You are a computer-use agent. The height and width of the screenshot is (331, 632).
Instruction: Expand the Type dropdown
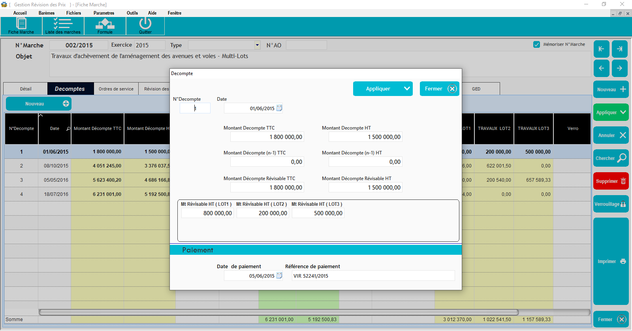[257, 45]
